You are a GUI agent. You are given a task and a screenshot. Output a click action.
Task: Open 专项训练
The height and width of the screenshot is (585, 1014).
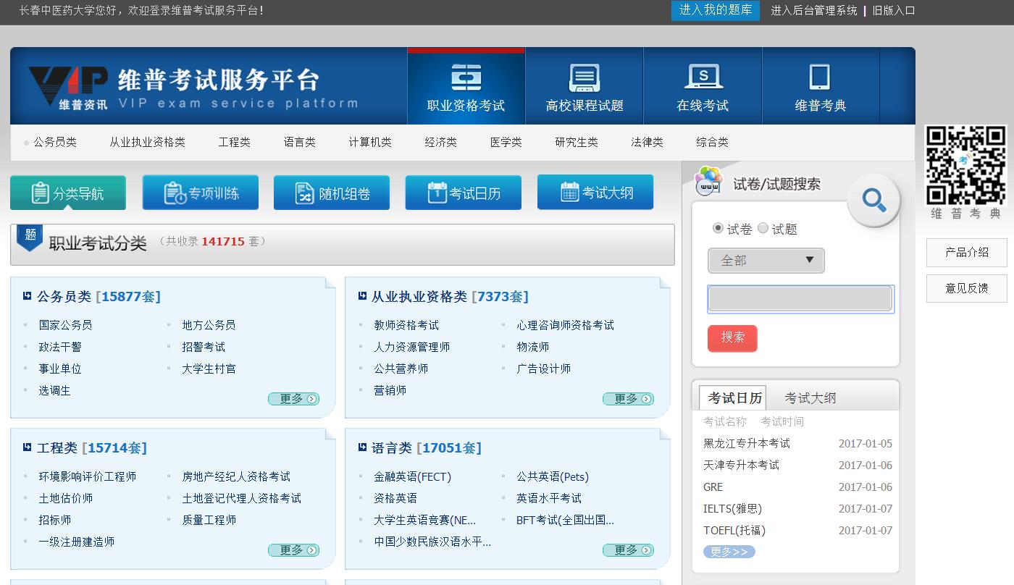click(201, 193)
